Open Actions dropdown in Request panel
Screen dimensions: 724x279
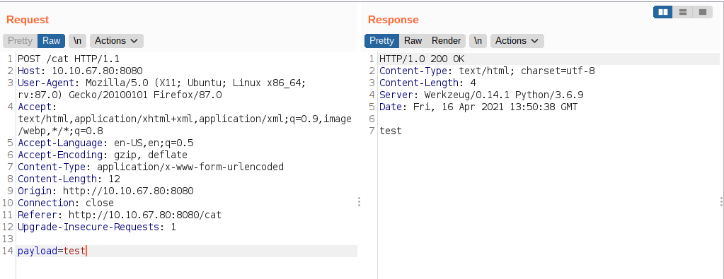tap(116, 40)
